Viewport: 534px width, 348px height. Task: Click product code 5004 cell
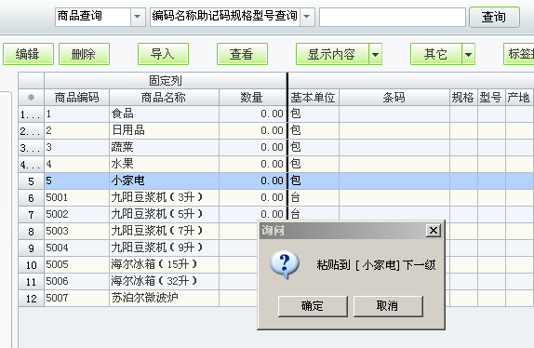tap(76, 248)
